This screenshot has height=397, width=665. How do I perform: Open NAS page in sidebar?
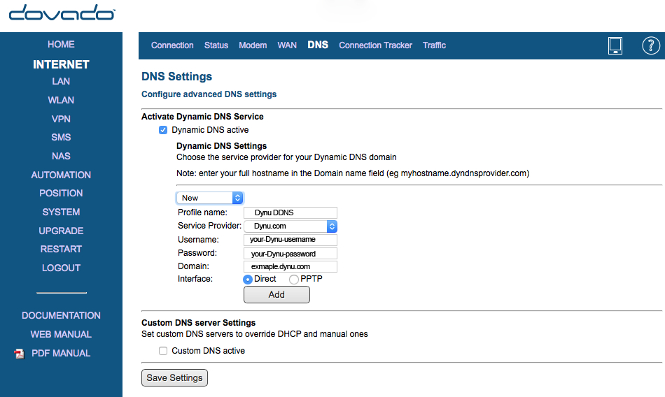pyautogui.click(x=61, y=157)
